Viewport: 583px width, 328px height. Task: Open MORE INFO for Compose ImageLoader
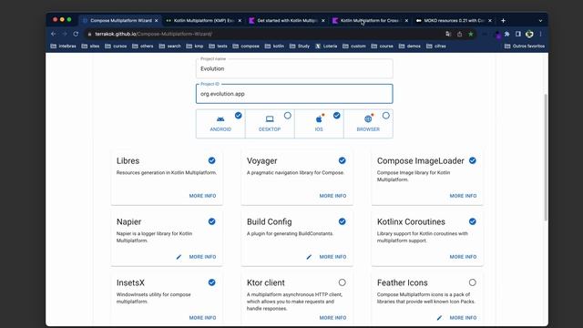[463, 196]
